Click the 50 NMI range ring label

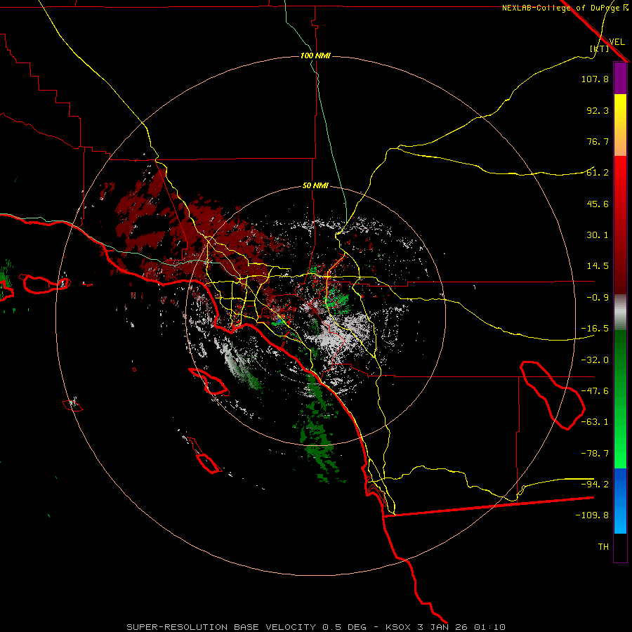315,185
